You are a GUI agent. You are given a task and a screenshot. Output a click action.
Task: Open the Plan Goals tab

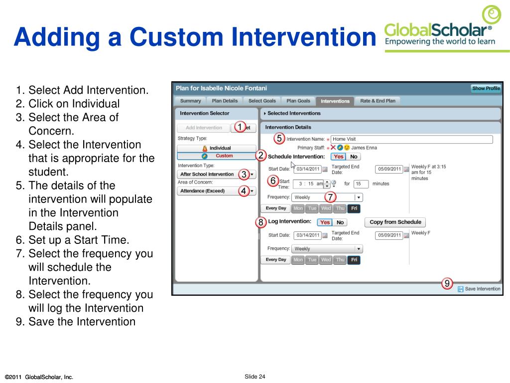click(298, 101)
